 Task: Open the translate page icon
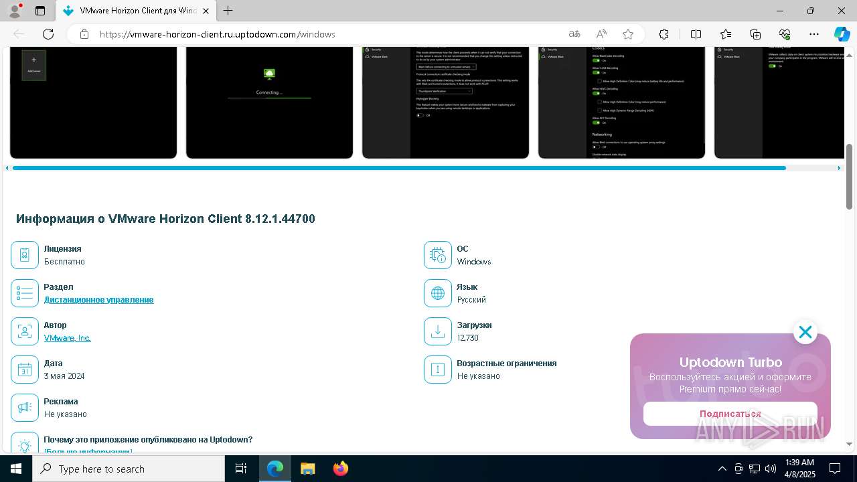click(x=574, y=34)
